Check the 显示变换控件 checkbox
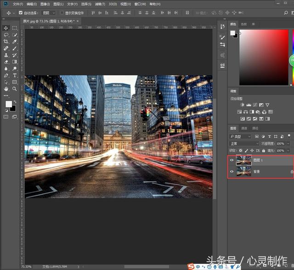This screenshot has height=270, width=294. [x=62, y=13]
